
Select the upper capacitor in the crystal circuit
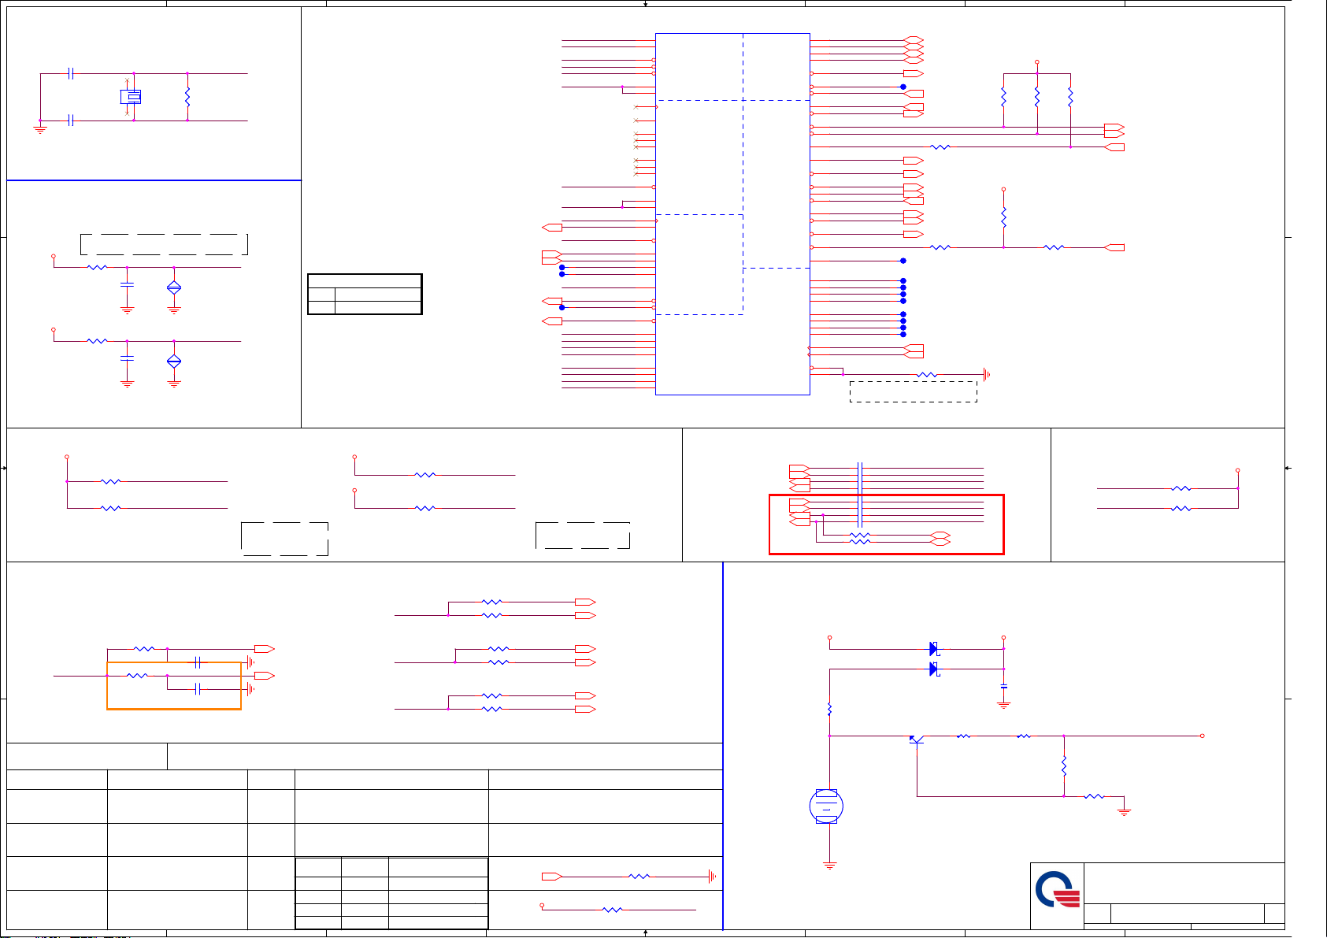pos(71,73)
